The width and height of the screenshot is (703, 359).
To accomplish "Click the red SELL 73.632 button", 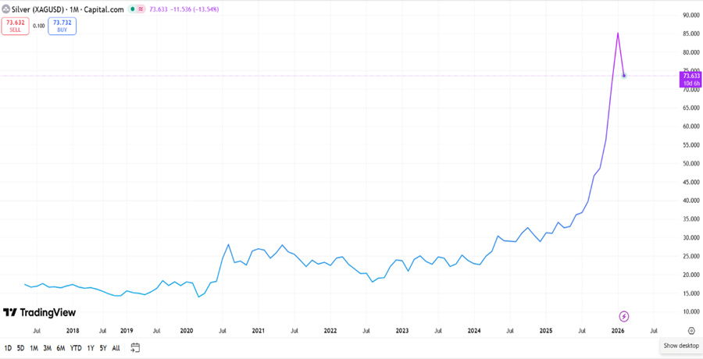I will (x=16, y=26).
